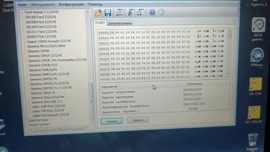Select Siemens SIMTEC76 (J2534) entry

[50, 84]
